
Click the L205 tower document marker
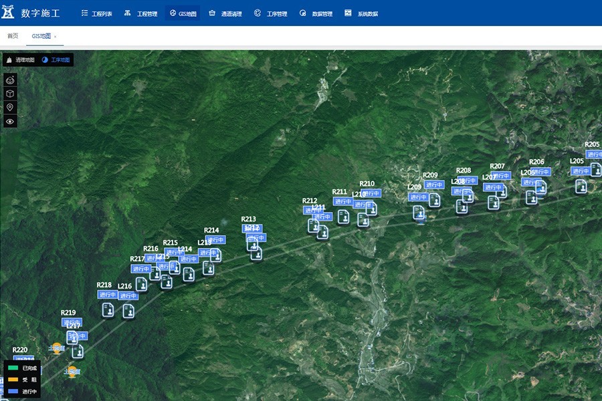(x=581, y=186)
